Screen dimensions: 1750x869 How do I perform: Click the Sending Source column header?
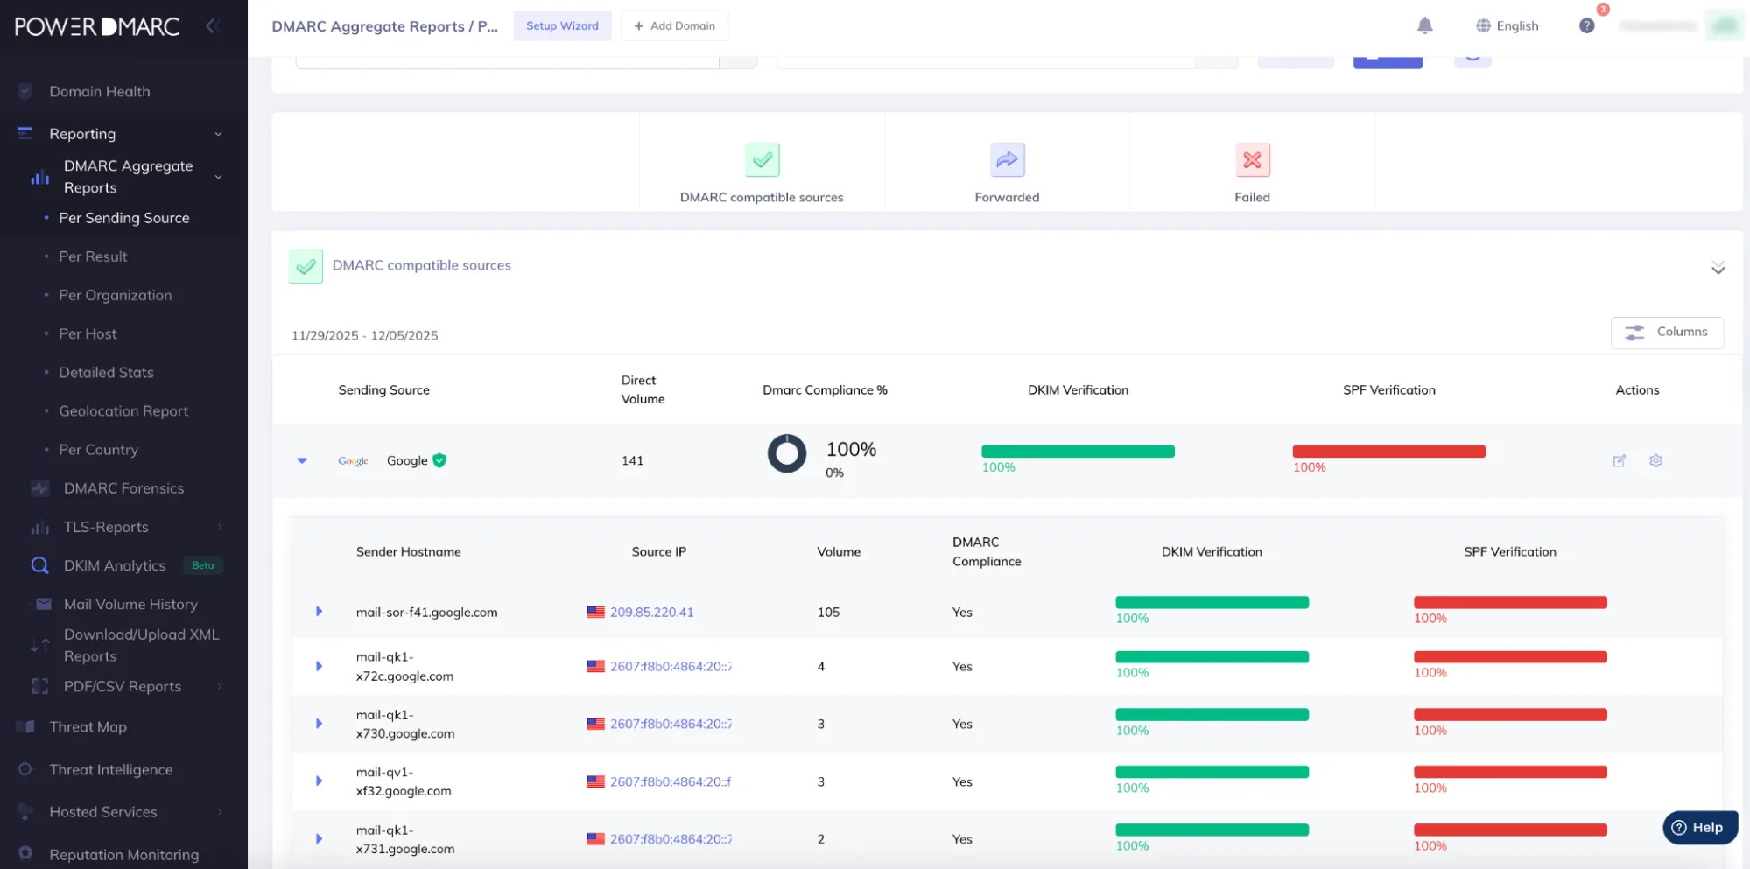pos(383,389)
